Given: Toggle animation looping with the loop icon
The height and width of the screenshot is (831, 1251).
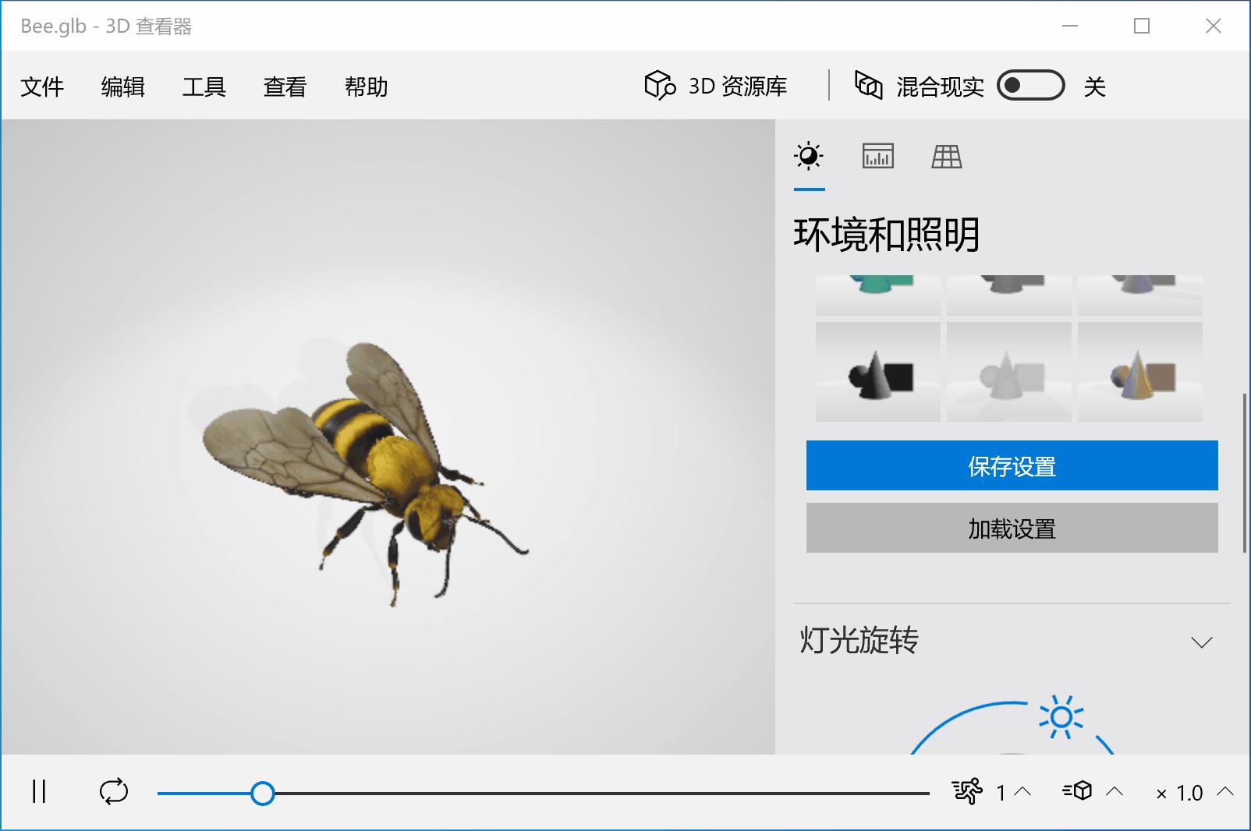Looking at the screenshot, I should 114,793.
